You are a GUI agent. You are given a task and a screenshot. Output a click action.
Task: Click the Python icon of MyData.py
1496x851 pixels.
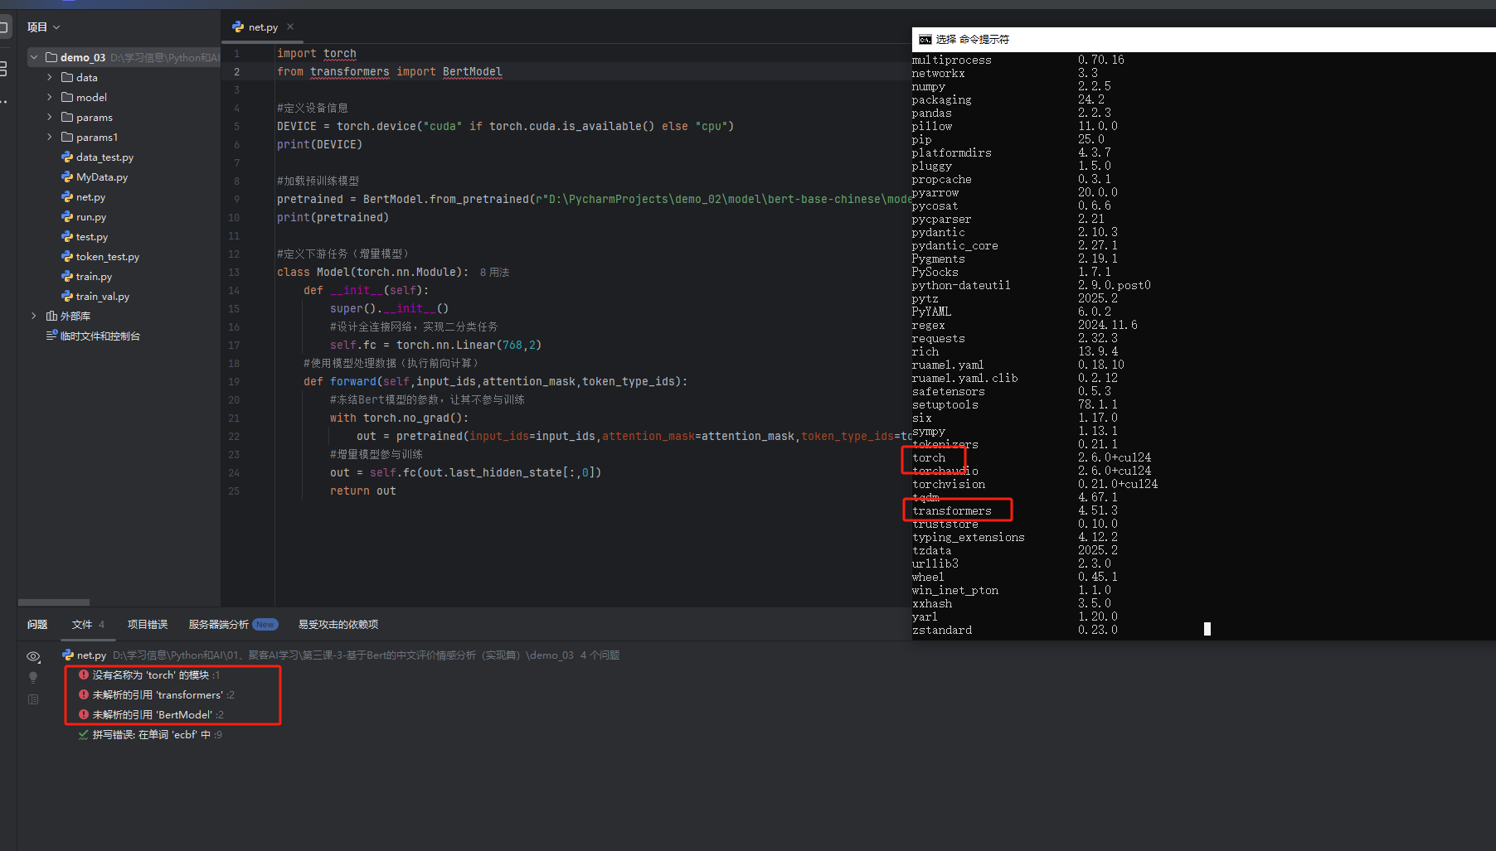point(67,176)
